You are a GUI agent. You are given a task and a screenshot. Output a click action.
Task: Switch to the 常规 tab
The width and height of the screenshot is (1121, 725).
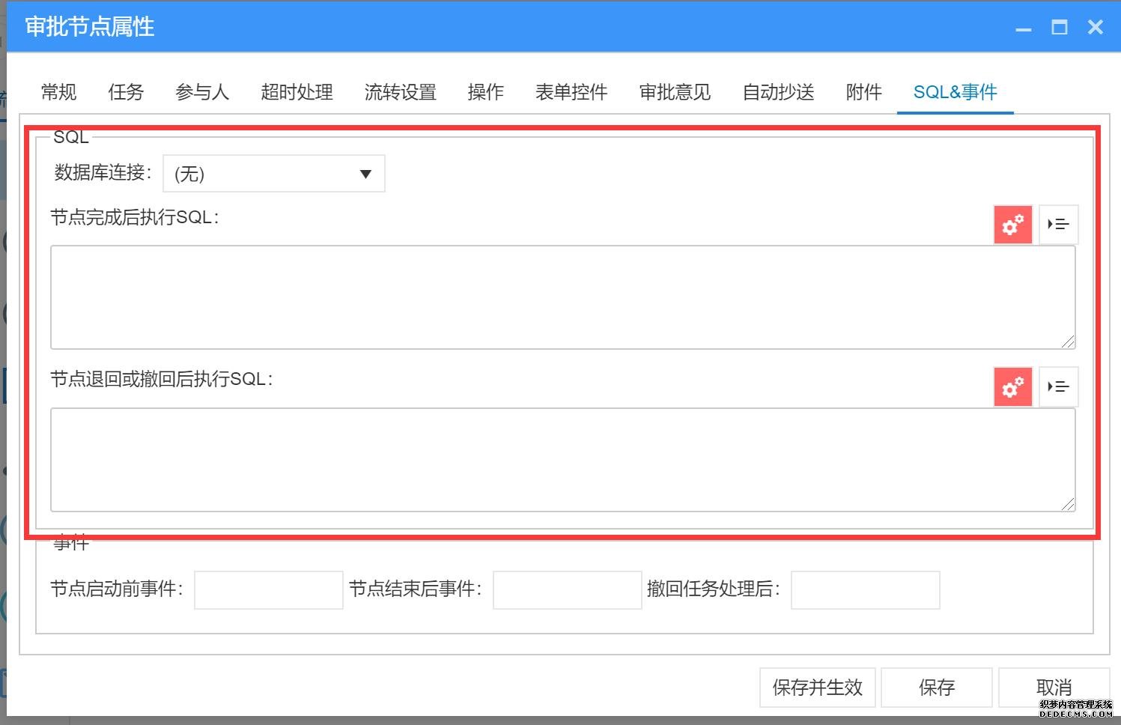[x=58, y=92]
